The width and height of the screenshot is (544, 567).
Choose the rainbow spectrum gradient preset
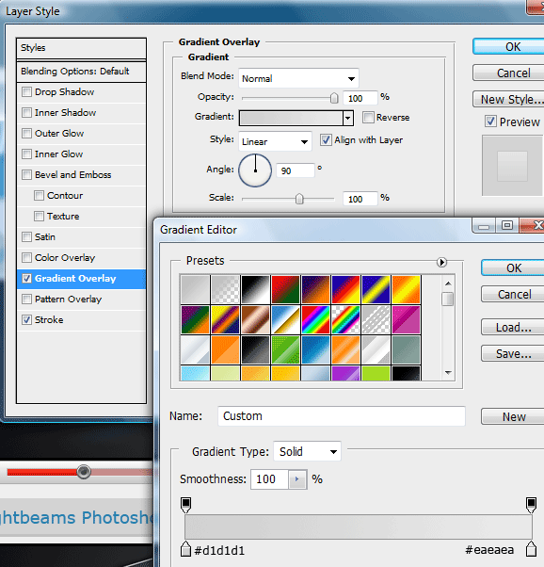[315, 319]
